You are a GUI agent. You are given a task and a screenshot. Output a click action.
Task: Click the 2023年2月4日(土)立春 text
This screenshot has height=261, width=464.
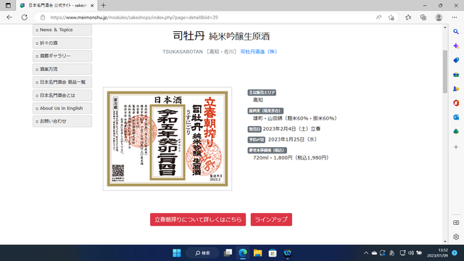291,129
